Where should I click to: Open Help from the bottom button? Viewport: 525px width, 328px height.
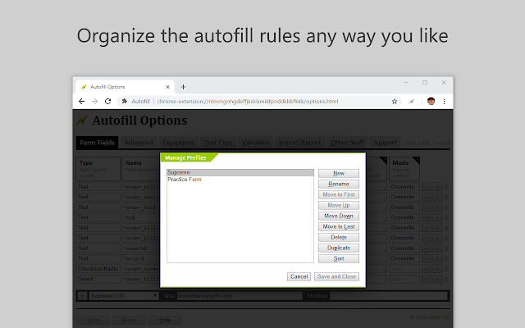(x=165, y=321)
